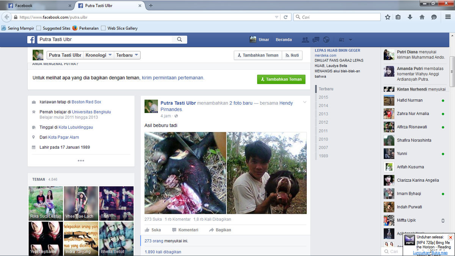
Task: Open Umar profile in Facebook bar
Action: coord(259,39)
